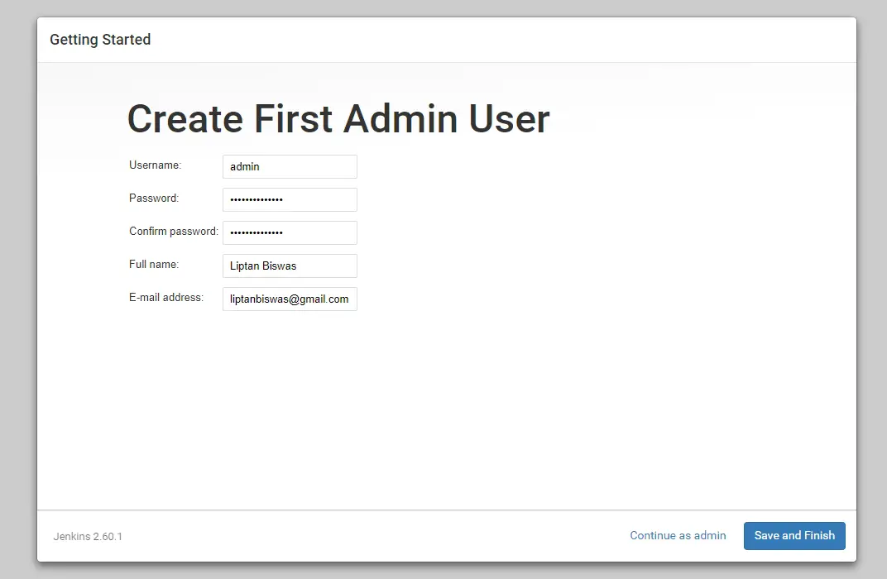Click the Full name: label

tap(154, 264)
